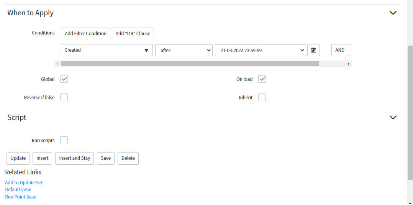Open the date picker calendar icon
This screenshot has width=413, height=205.
[x=313, y=50]
